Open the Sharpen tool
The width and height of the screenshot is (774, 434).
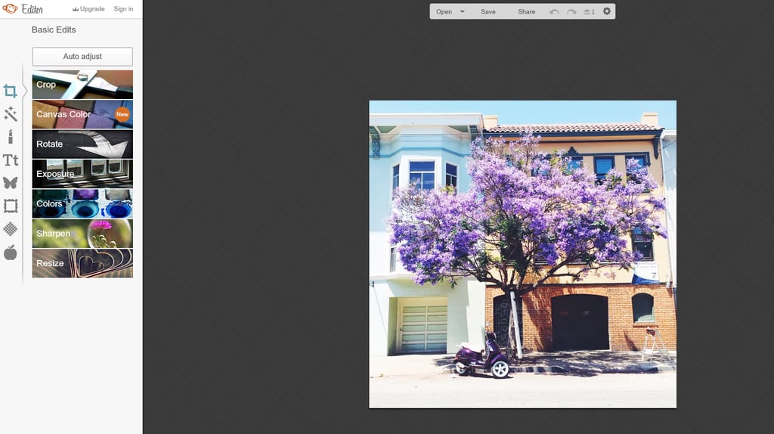(82, 234)
